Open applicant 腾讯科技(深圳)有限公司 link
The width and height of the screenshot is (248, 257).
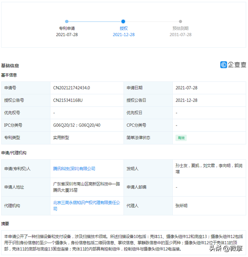(x=74, y=169)
